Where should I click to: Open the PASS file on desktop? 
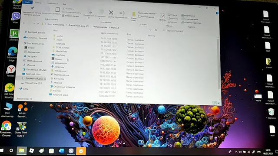[x=268, y=47]
